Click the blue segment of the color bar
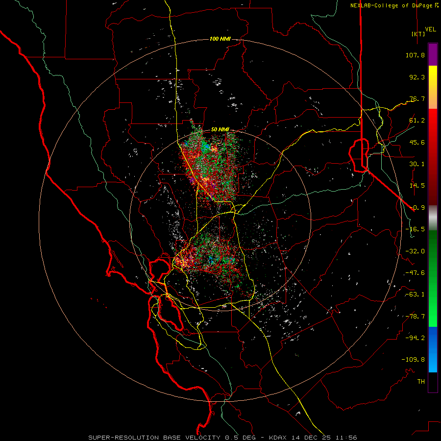441x441 pixels. click(433, 349)
